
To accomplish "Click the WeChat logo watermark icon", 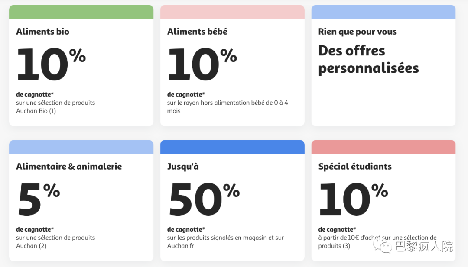I will pos(385,247).
